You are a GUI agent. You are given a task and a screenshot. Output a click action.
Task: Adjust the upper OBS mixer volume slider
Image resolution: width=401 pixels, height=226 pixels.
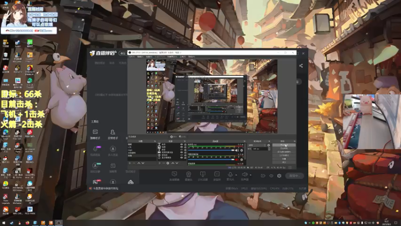point(211,150)
